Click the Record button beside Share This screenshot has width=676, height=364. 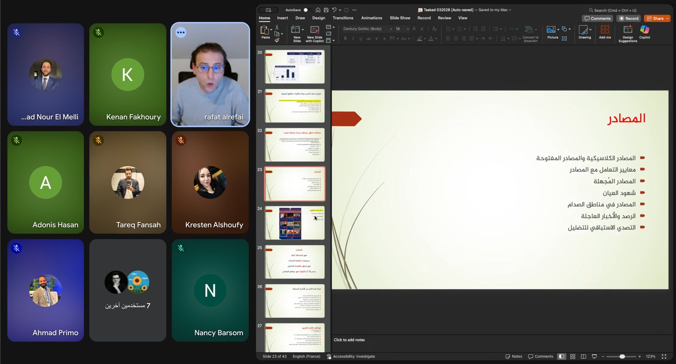tap(629, 18)
